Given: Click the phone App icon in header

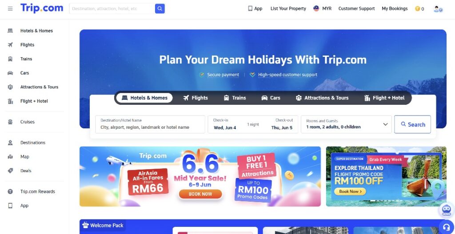Looking at the screenshot, I should [x=250, y=9].
